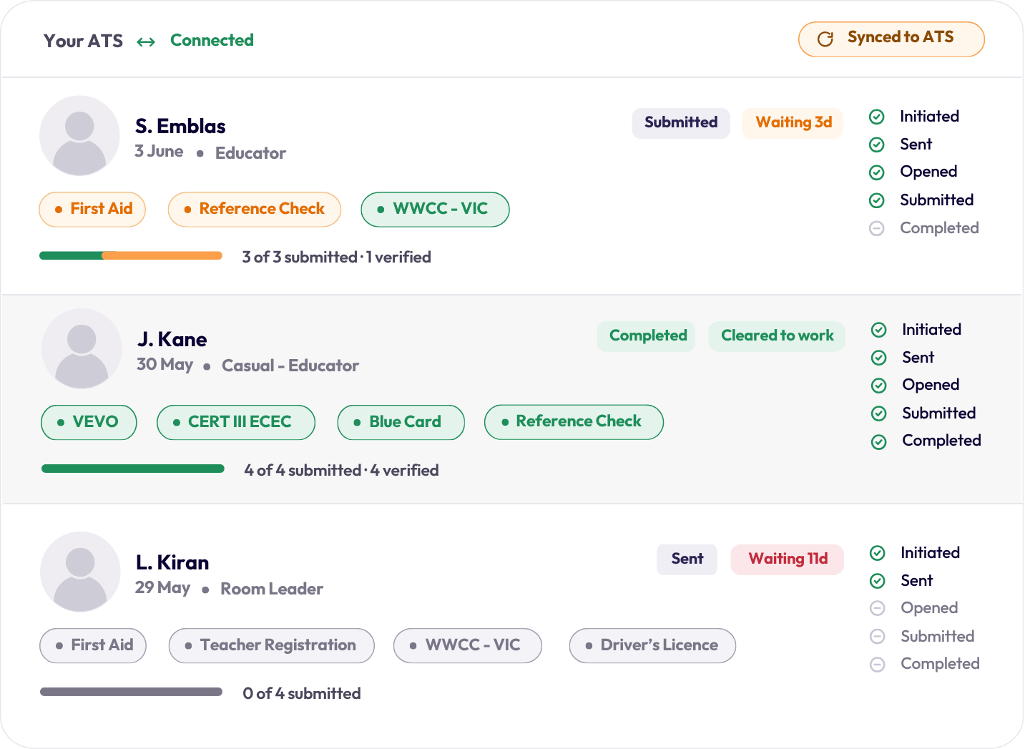Select the Cleared to work badge

pyautogui.click(x=777, y=336)
